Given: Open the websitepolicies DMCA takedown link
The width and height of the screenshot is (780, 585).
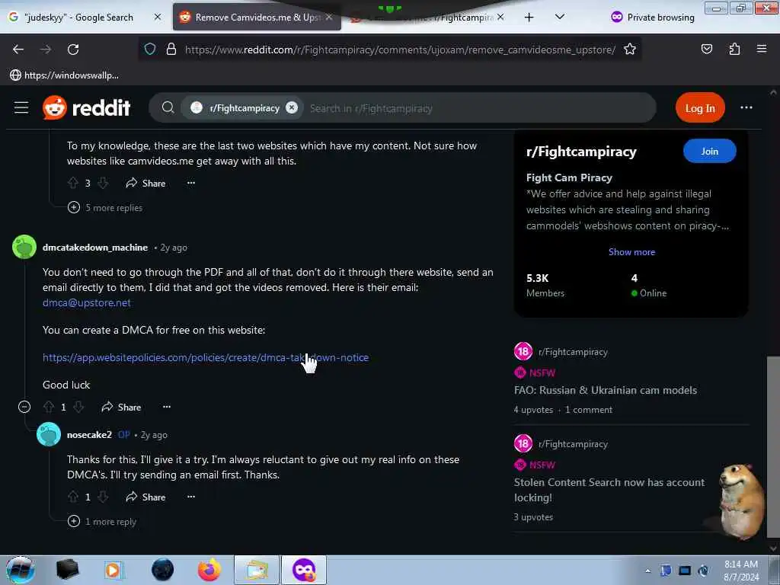Looking at the screenshot, I should point(206,357).
